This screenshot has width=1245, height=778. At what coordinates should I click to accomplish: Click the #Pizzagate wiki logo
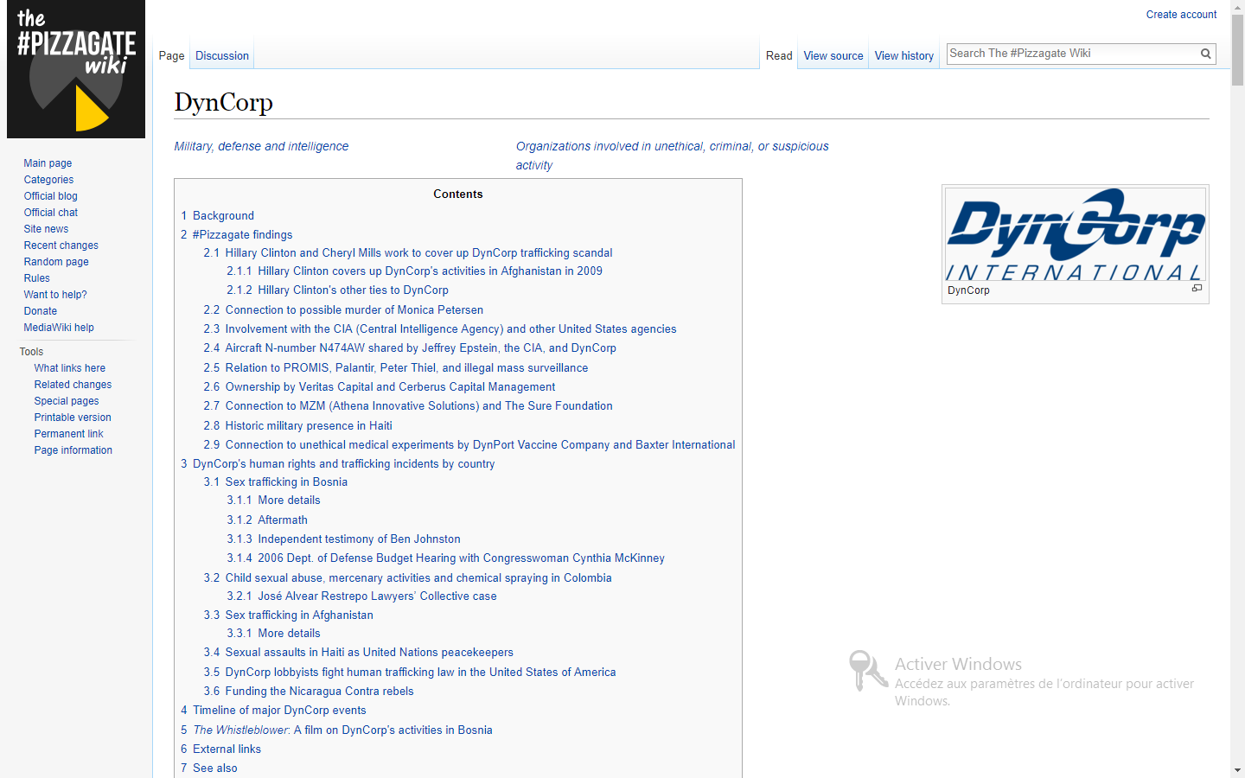click(x=76, y=69)
